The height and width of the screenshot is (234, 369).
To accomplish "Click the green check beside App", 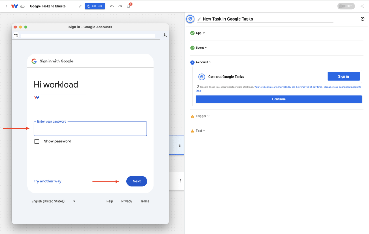I will click(192, 33).
